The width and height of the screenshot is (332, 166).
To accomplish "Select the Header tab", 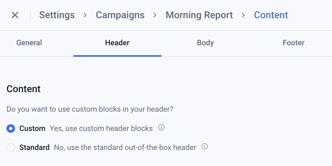I will point(117,43).
